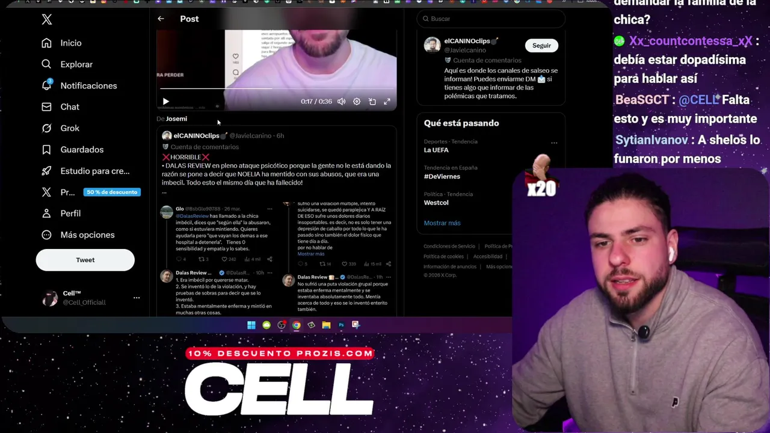Open Inicio in the sidebar

coord(61,43)
